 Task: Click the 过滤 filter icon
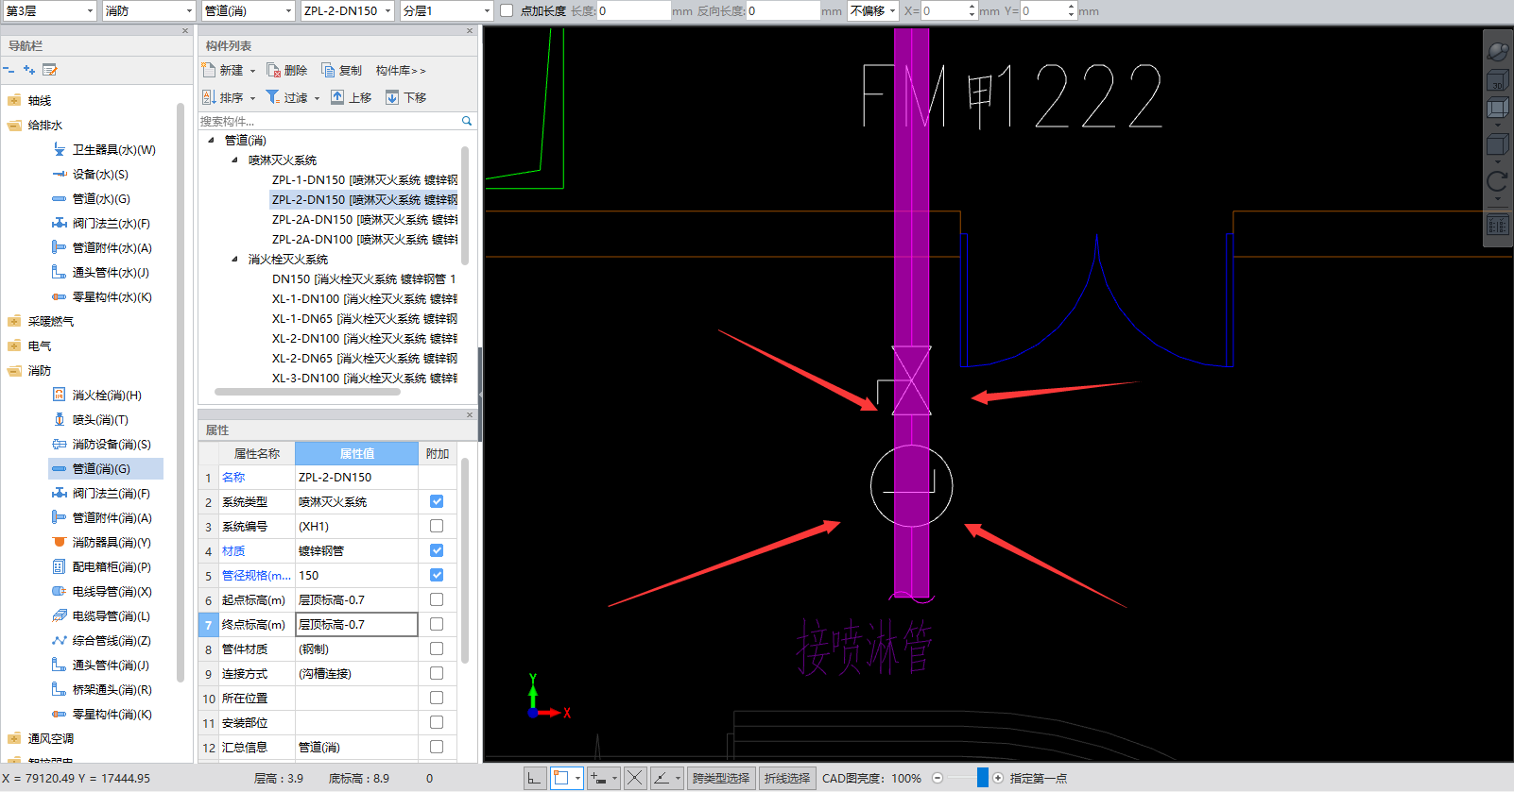[273, 97]
